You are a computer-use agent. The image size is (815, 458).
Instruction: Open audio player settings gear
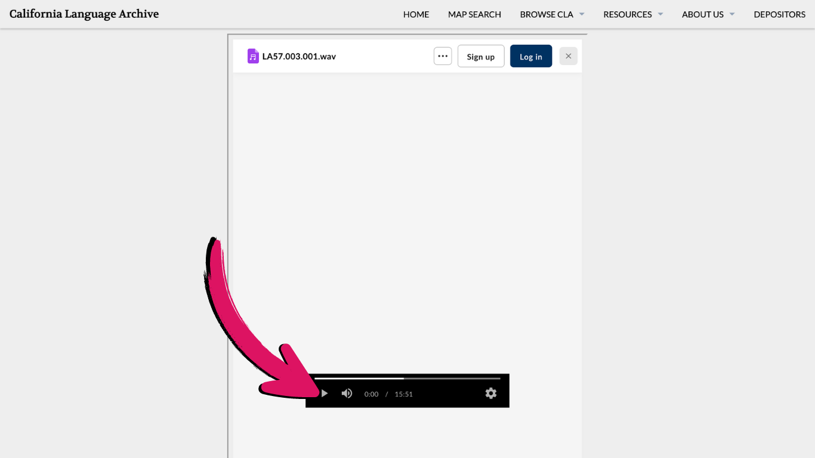pyautogui.click(x=491, y=393)
